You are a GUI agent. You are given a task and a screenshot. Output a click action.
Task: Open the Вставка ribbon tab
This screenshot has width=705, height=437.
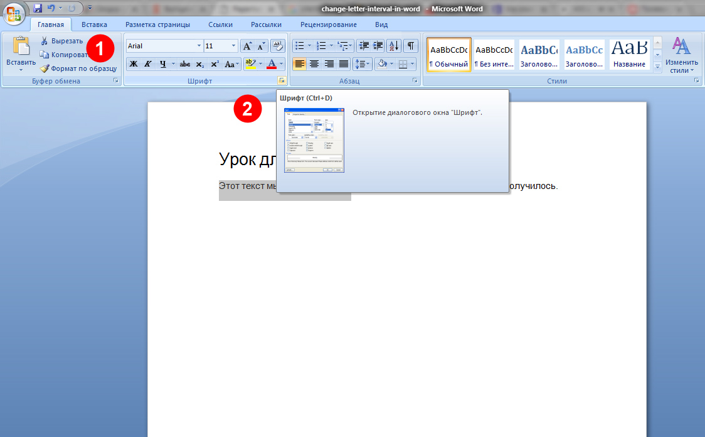94,24
